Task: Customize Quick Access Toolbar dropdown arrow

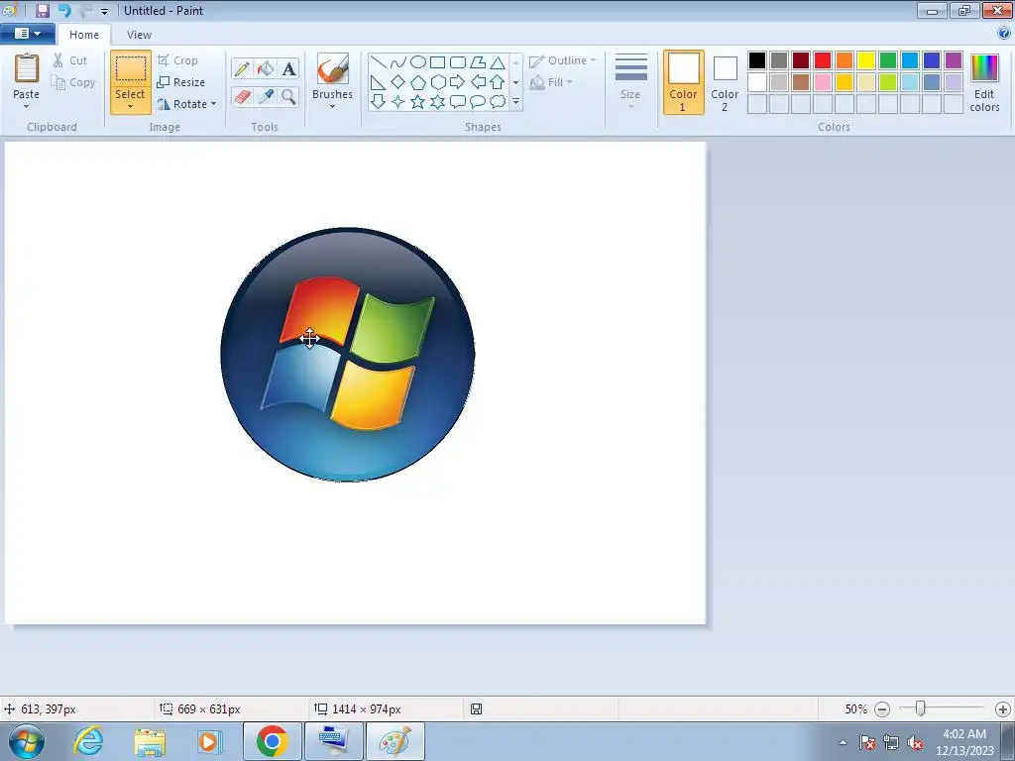Action: tap(104, 11)
